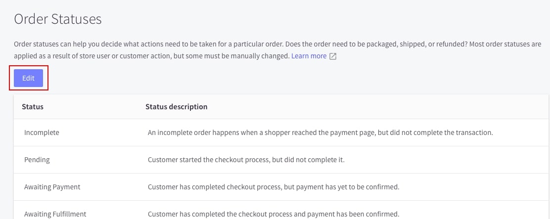Image resolution: width=550 pixels, height=219 pixels.
Task: Click the external link icon beside Learn more
Action: tap(333, 56)
